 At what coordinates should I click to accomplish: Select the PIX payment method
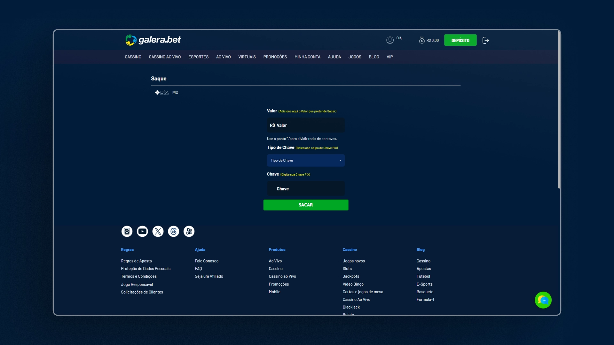tap(167, 93)
